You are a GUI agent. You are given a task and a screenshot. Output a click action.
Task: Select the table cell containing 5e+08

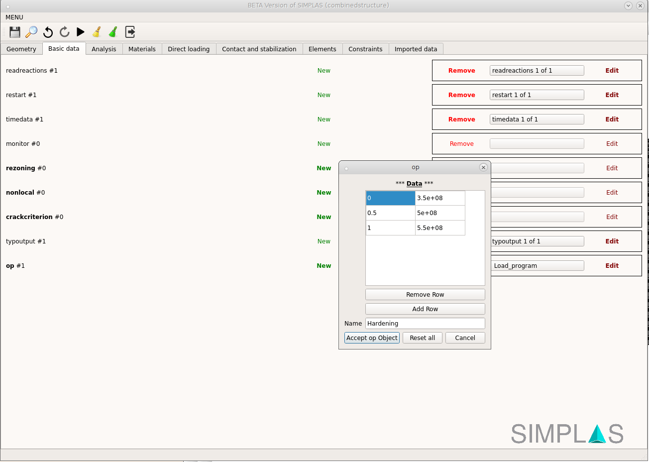(440, 213)
